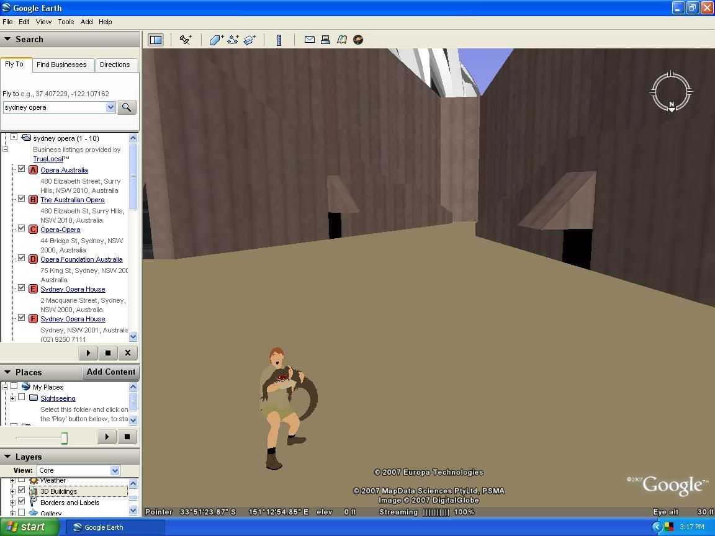Uncheck Opera Australia result
The width and height of the screenshot is (715, 536).
click(x=22, y=169)
